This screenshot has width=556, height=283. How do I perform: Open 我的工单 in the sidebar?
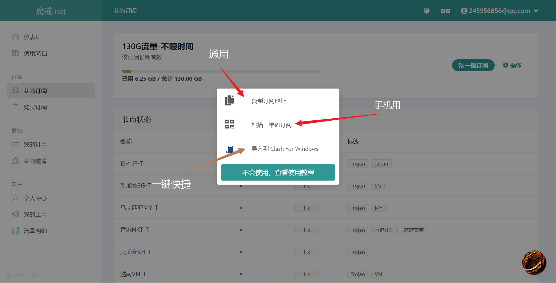(x=51, y=214)
